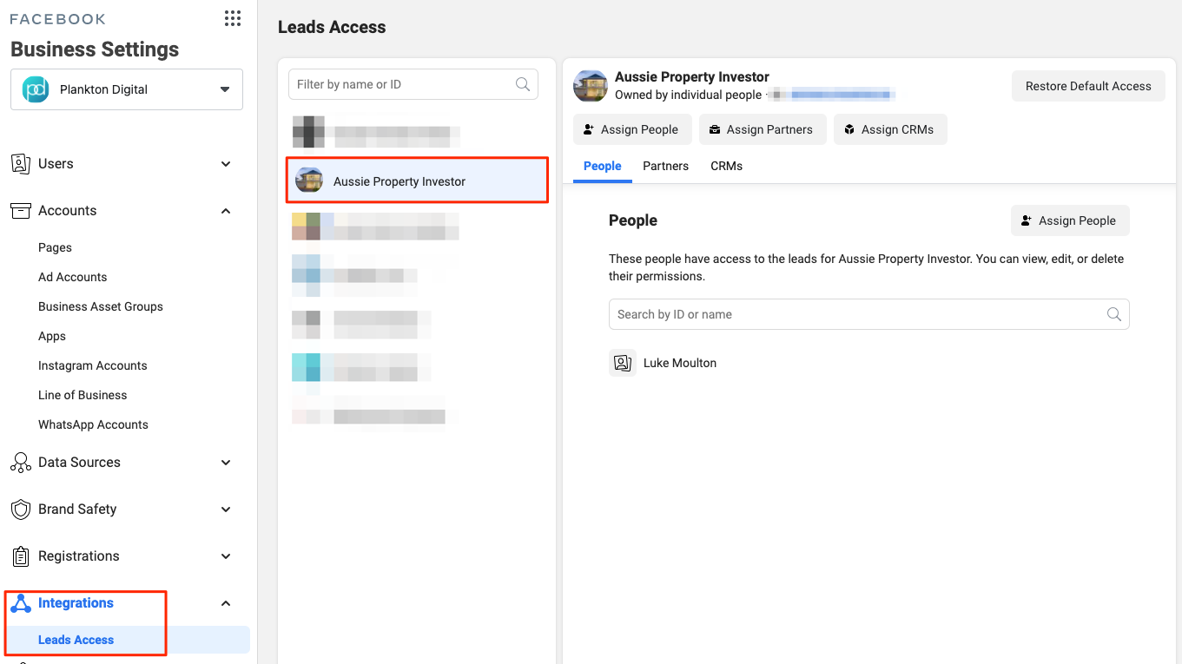Open the Facebook apps grid menu icon

pos(232,18)
